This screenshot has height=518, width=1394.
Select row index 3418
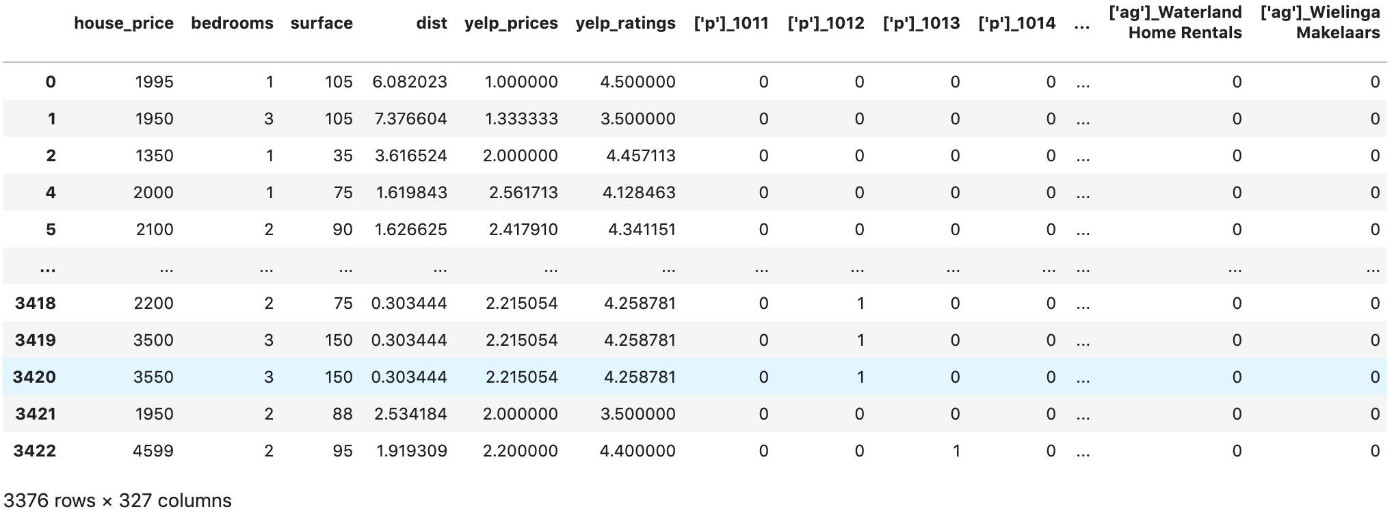pyautogui.click(x=36, y=303)
